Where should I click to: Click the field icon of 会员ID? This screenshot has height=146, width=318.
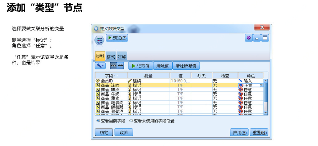point(98,81)
